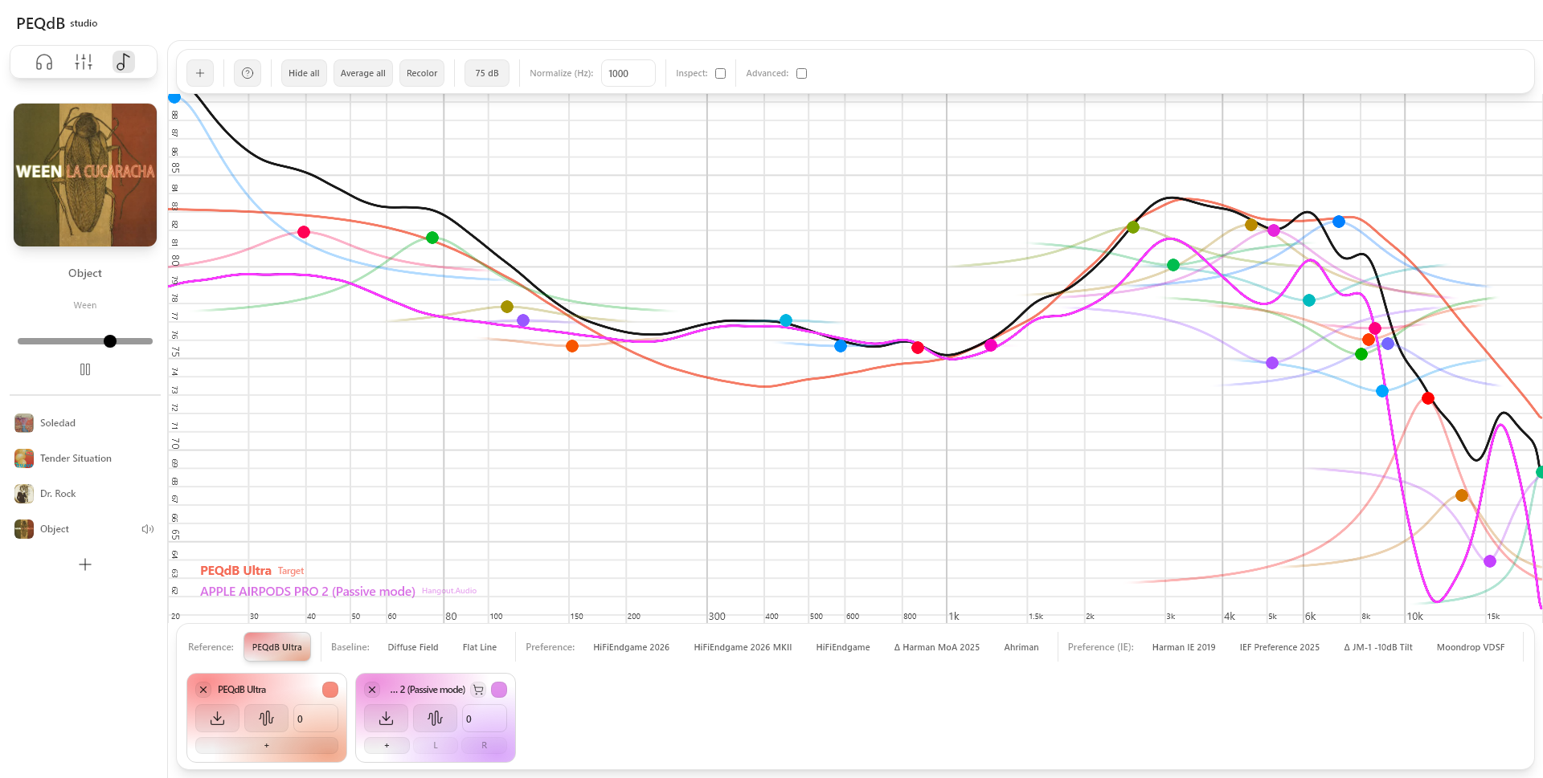Screen dimensions: 1543x778
Task: Pause the currently playing track
Action: tap(85, 369)
